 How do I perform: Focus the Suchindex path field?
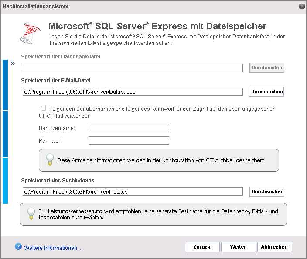133,192
